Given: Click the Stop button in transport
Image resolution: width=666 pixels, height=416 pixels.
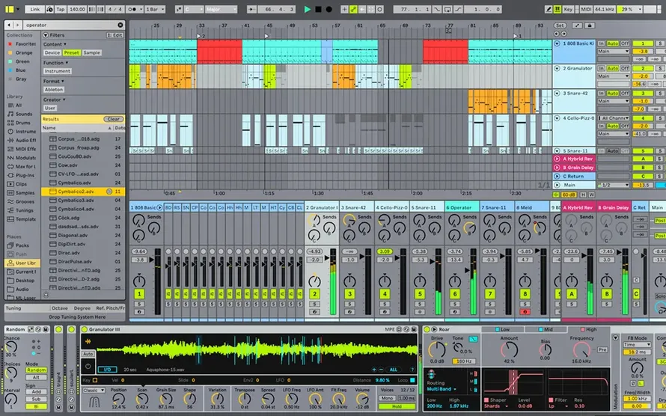Looking at the screenshot, I should click(x=318, y=9).
